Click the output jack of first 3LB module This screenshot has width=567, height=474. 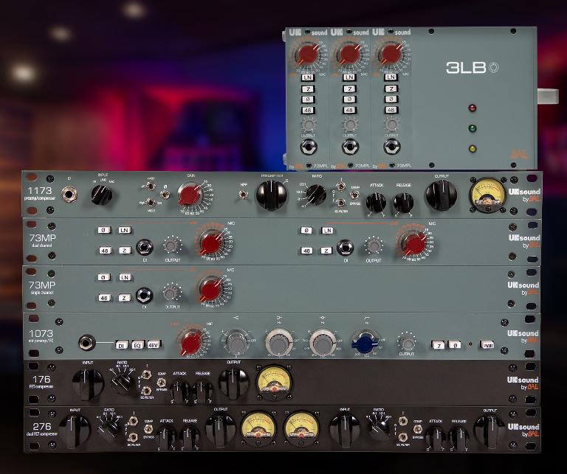pyautogui.click(x=309, y=147)
